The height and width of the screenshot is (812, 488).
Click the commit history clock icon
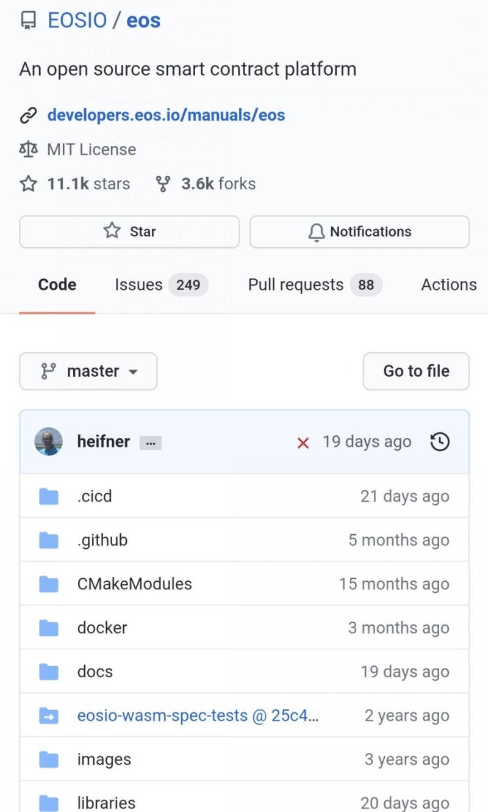[x=440, y=441]
